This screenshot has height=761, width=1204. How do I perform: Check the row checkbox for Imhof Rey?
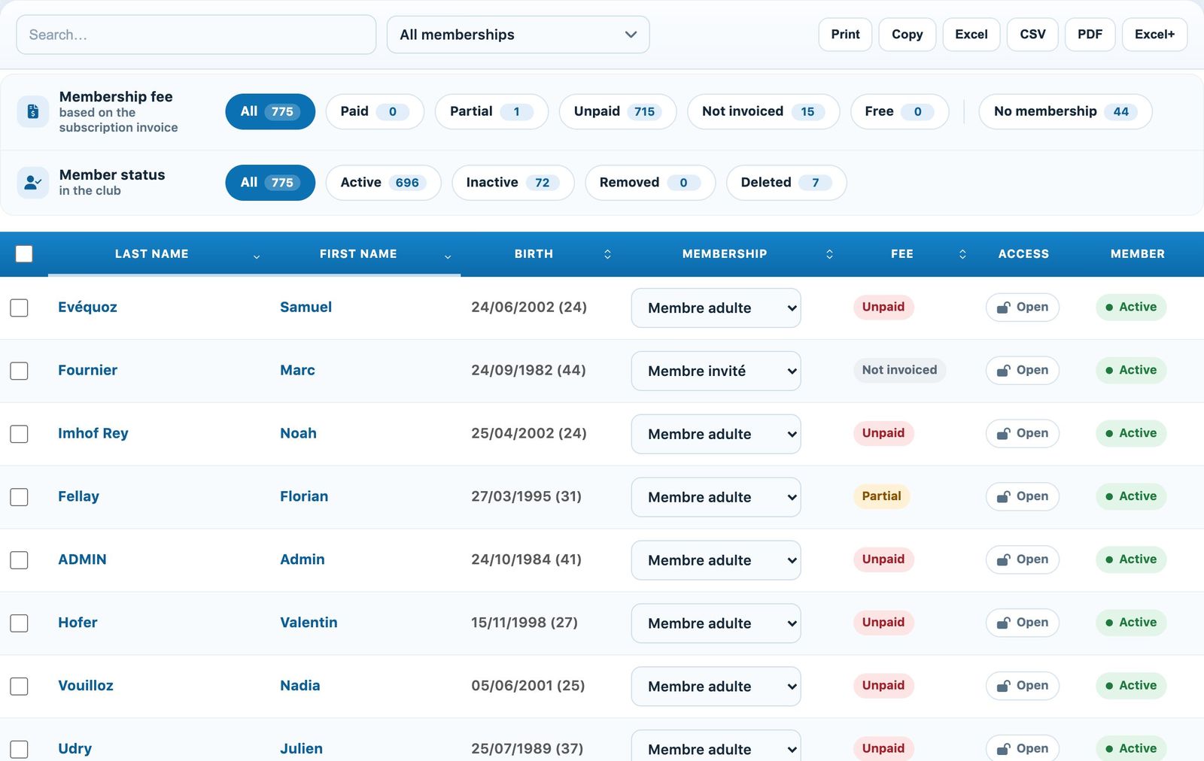pos(20,434)
